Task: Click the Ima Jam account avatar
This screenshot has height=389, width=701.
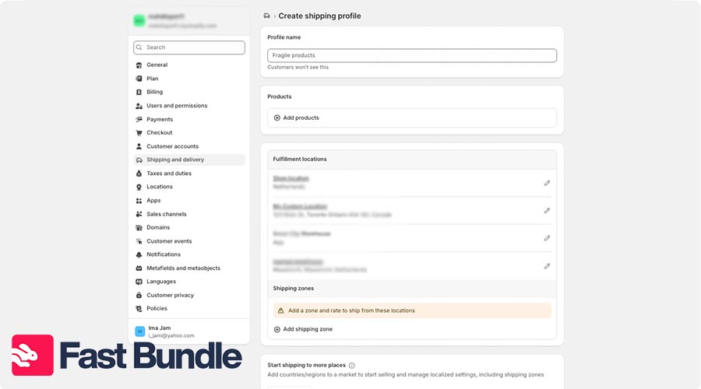Action: pyautogui.click(x=140, y=331)
